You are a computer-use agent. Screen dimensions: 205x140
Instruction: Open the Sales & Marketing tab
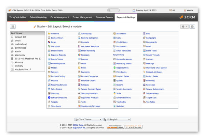(x=38, y=17)
